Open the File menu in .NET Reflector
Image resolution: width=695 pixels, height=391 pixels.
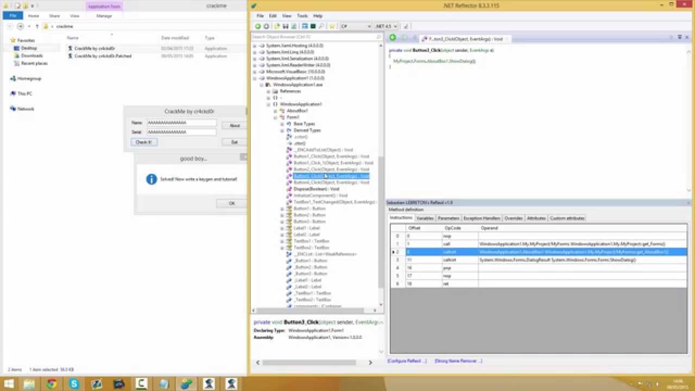(x=260, y=16)
